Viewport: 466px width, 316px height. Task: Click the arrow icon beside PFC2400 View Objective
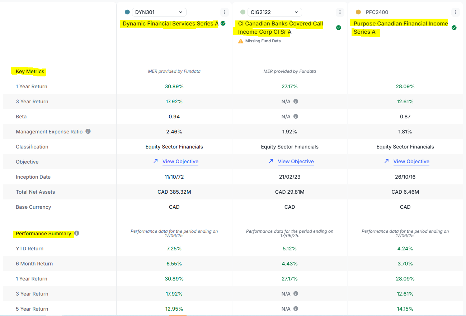(386, 161)
